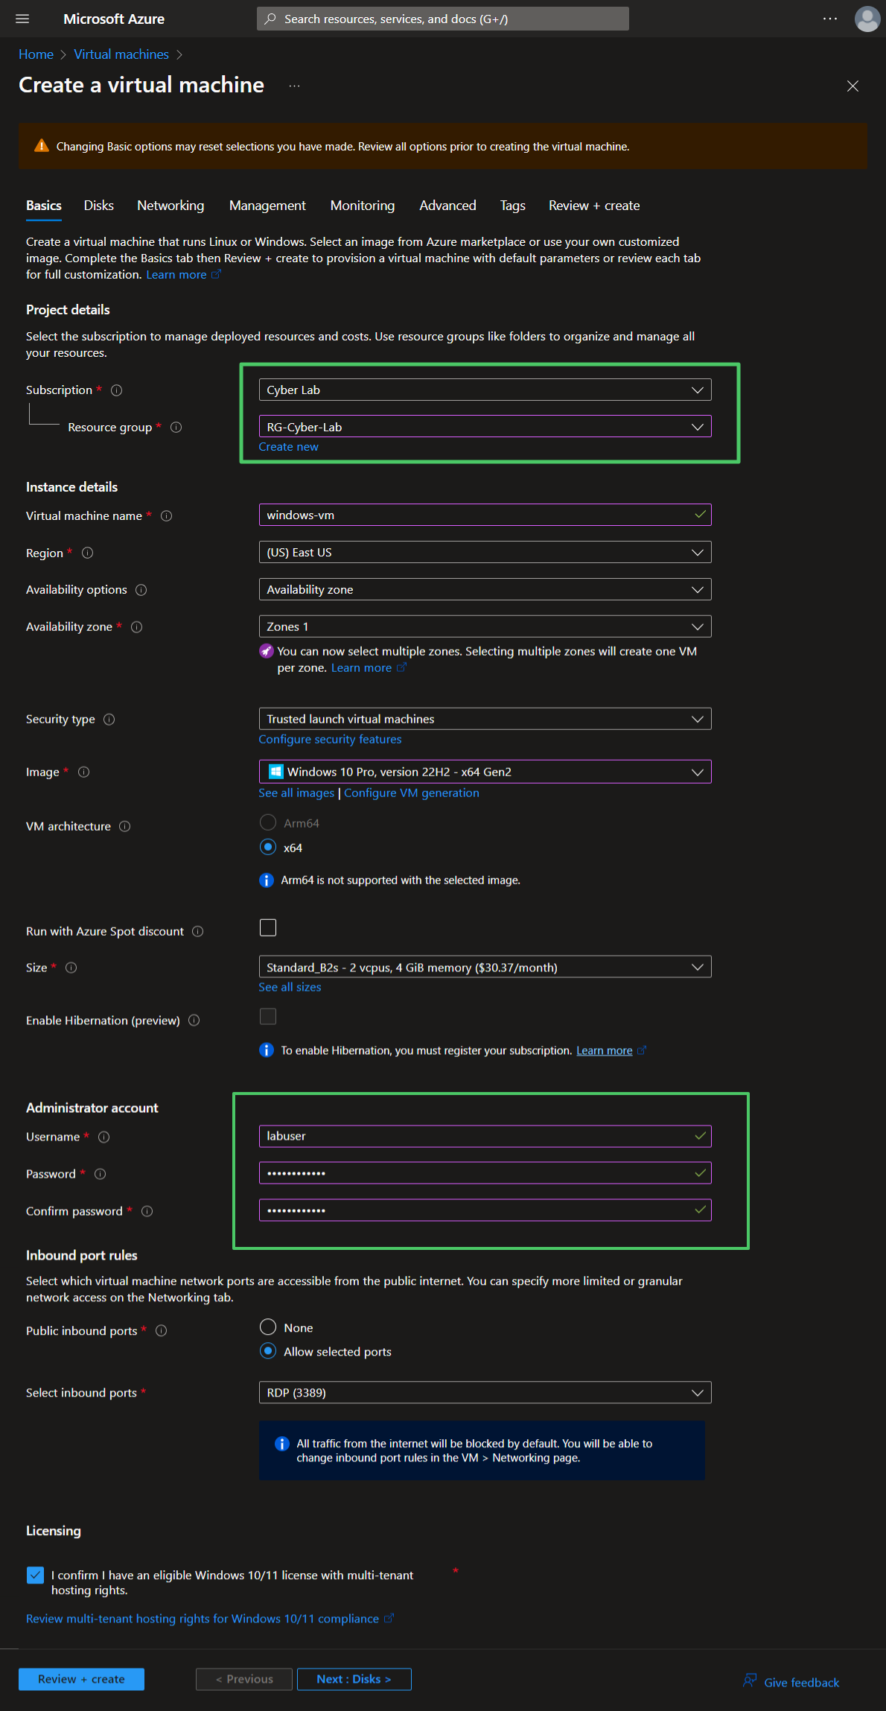Click the info icon beside Username
886x1711 pixels.
point(104,1137)
